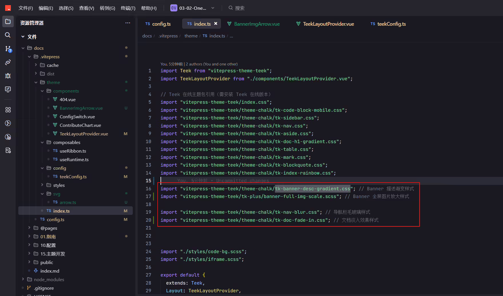Open 文件(F) menu

pos(26,8)
